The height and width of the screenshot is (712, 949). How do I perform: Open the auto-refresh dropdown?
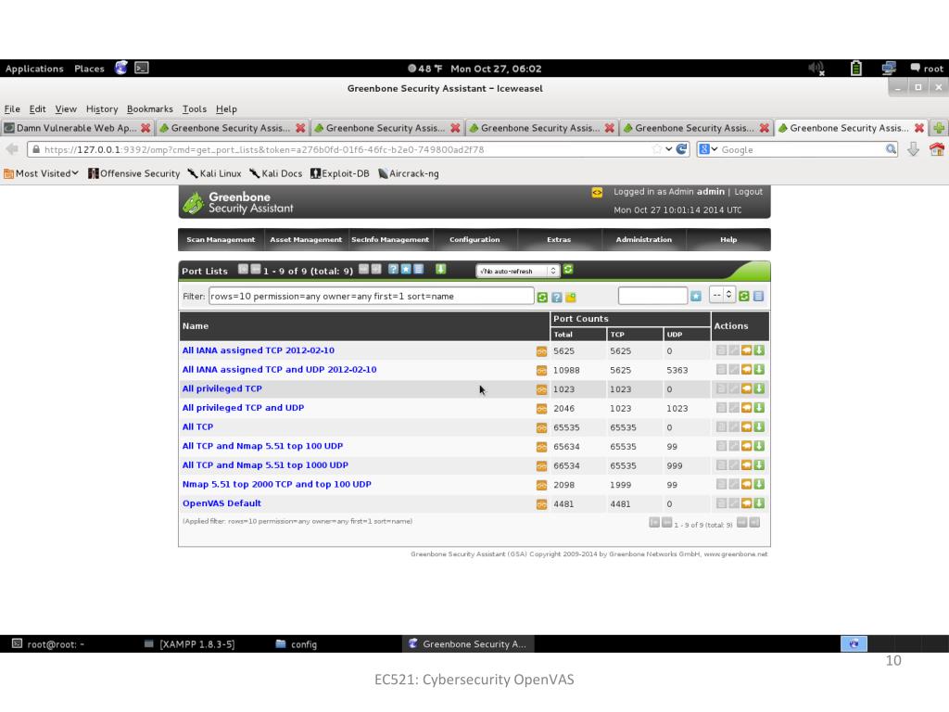pos(517,272)
